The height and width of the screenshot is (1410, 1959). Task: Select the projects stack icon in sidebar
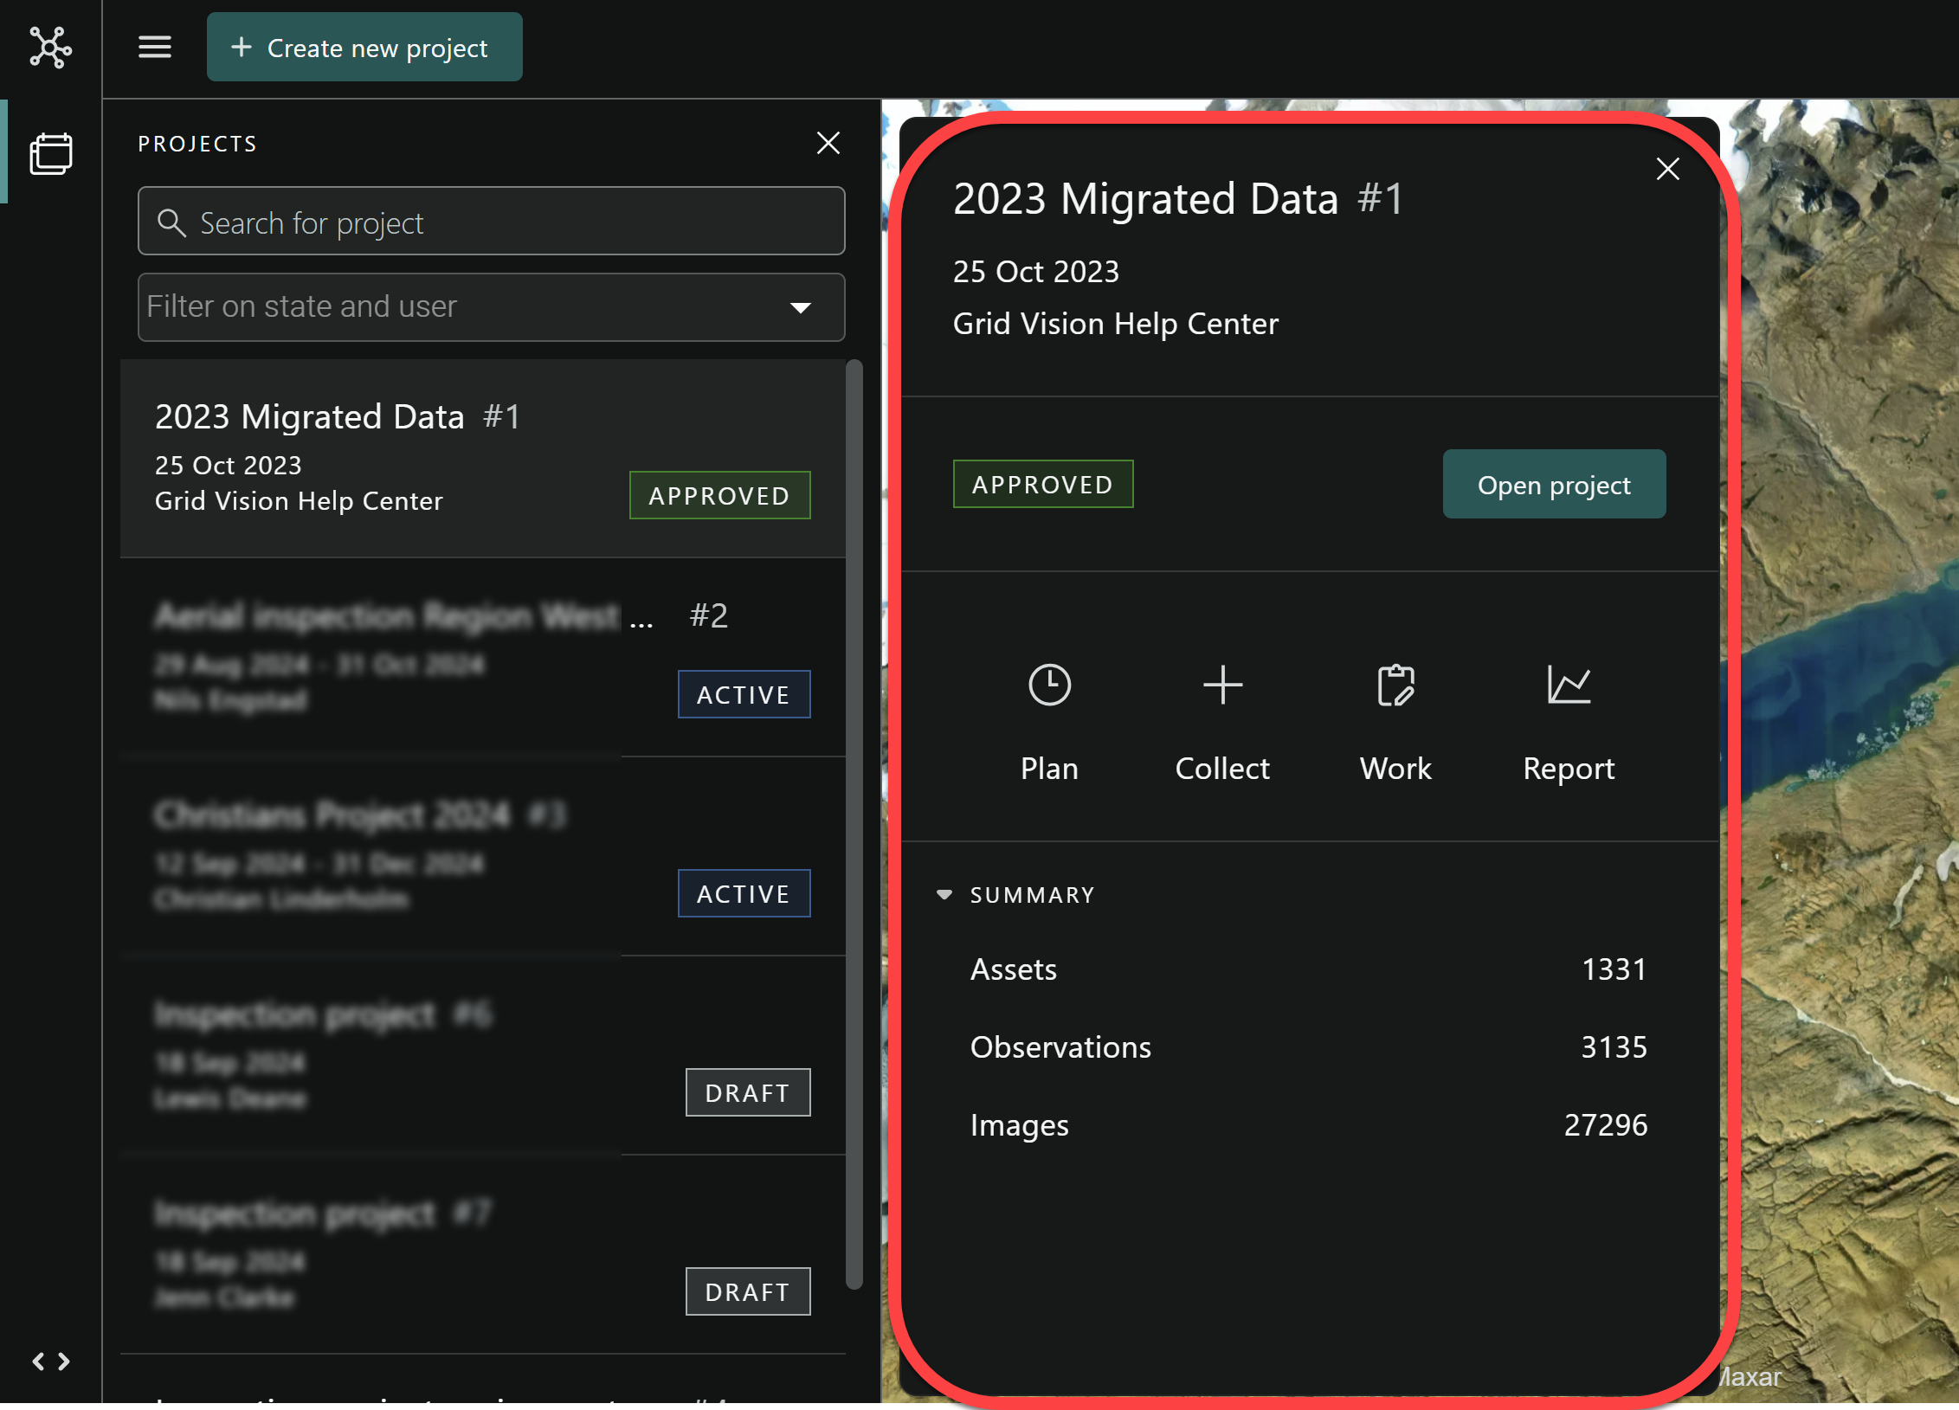pos(51,154)
